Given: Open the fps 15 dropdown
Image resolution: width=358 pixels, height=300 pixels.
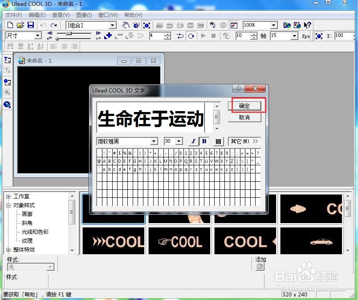Looking at the screenshot, I should click(294, 36).
